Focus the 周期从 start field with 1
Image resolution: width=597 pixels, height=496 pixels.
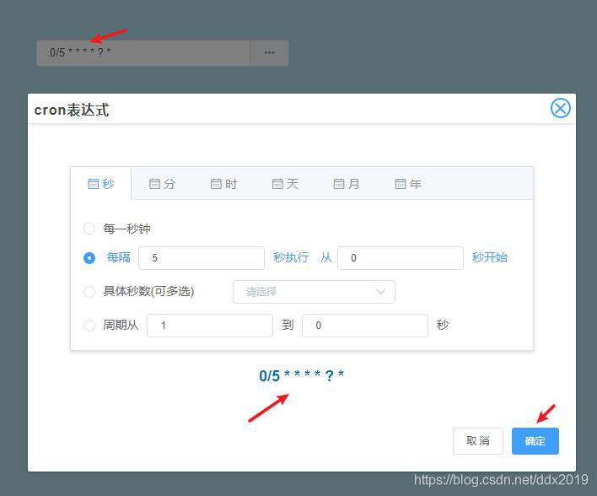(210, 326)
